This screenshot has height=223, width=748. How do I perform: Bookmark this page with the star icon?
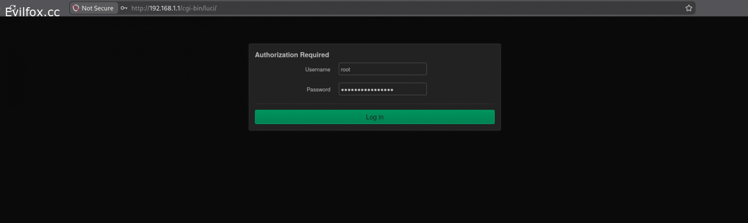[x=689, y=8]
